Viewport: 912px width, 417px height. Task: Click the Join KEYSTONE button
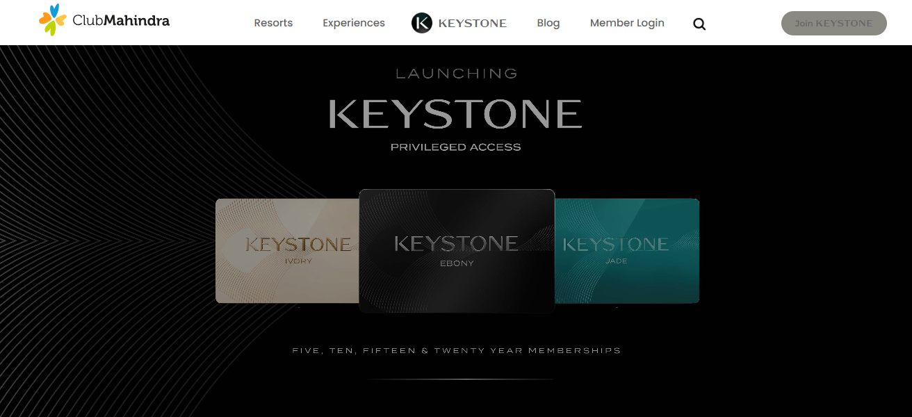(x=834, y=23)
